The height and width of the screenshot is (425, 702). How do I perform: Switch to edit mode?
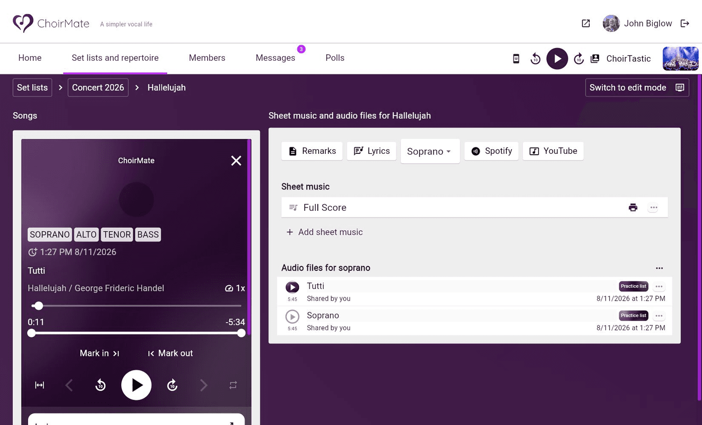point(637,87)
